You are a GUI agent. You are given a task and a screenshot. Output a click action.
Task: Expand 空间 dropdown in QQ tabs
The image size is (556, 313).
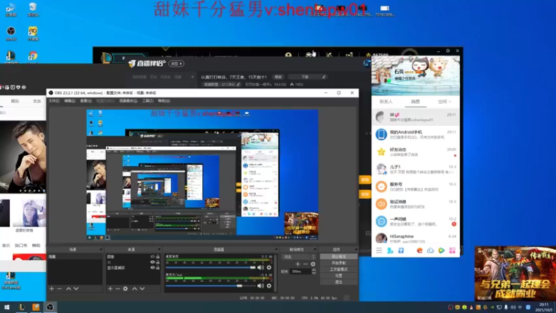[444, 102]
